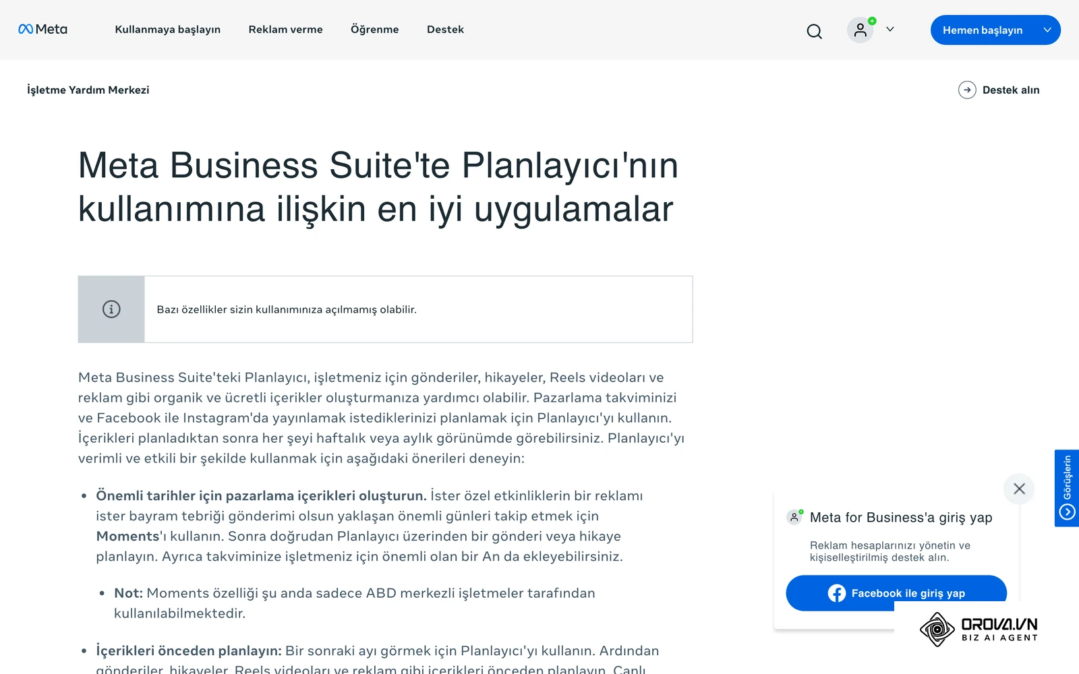Click the 'Not:' bold label in sub-bullet
Screen dimensions: 1079x674
tap(128, 593)
